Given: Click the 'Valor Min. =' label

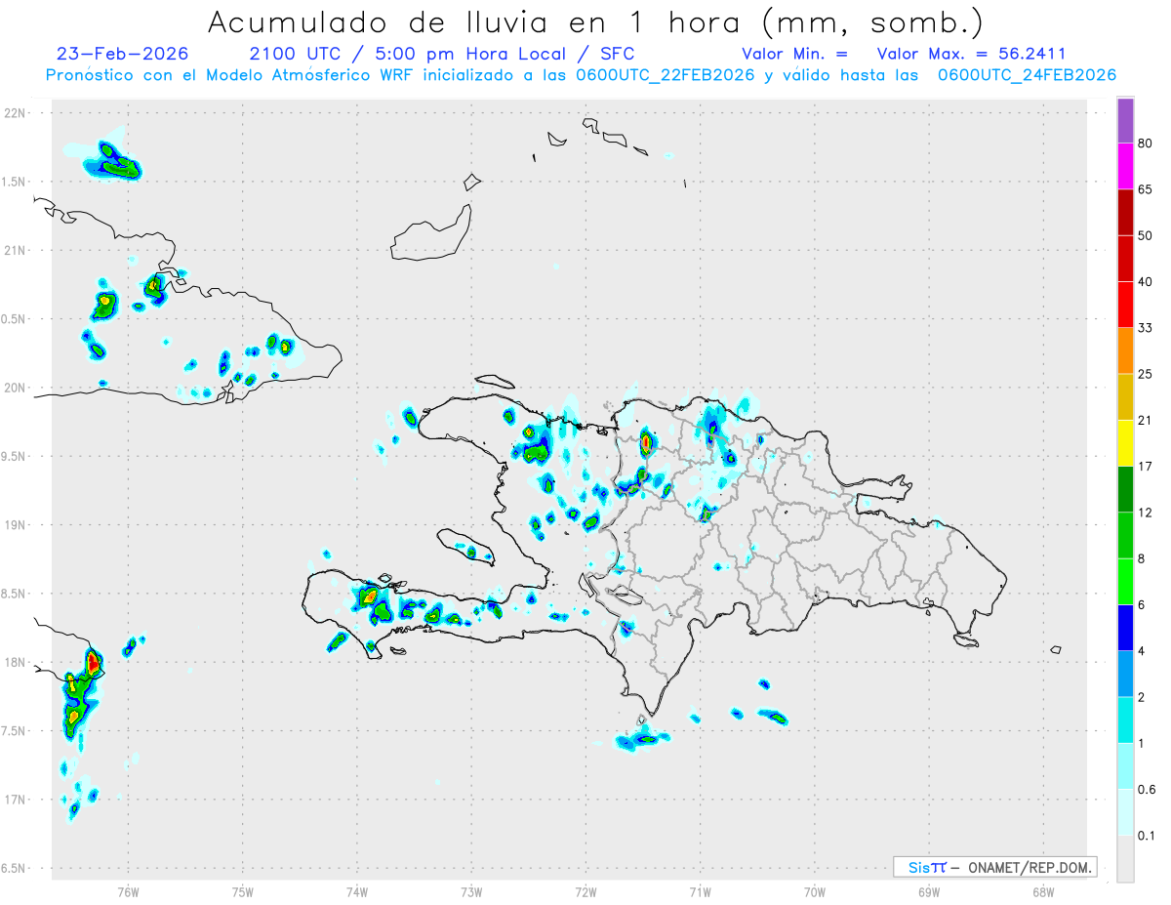Looking at the screenshot, I should click(x=794, y=54).
